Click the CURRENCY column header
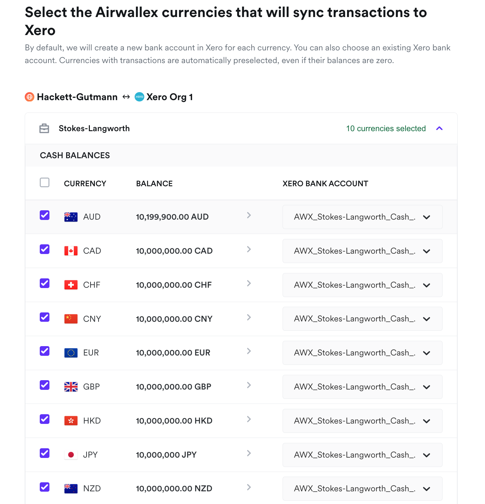Viewport: 485px width, 504px height. click(x=85, y=184)
